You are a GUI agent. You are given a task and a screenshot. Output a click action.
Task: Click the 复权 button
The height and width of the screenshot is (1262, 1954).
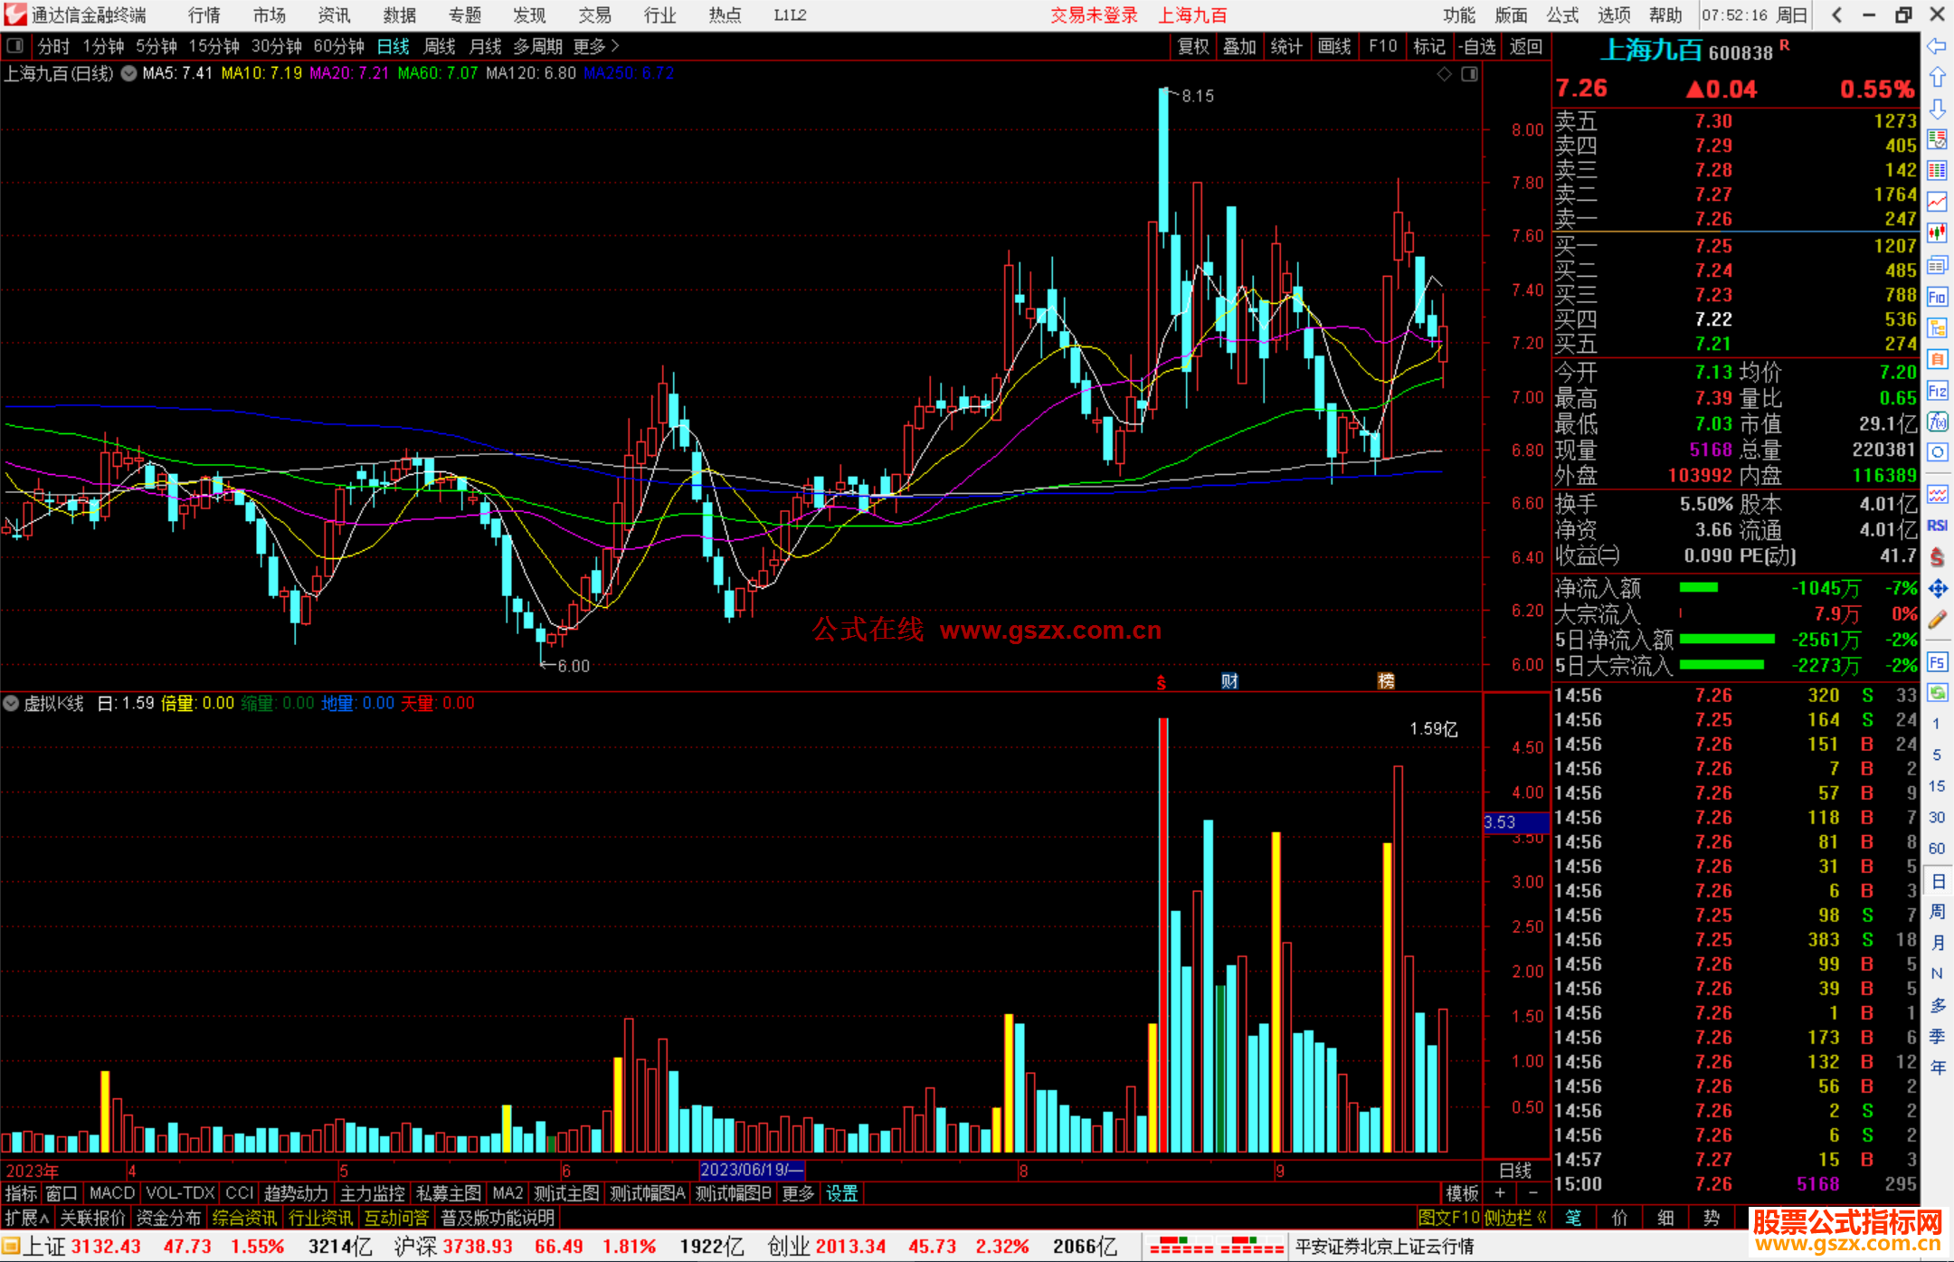pos(1192,46)
